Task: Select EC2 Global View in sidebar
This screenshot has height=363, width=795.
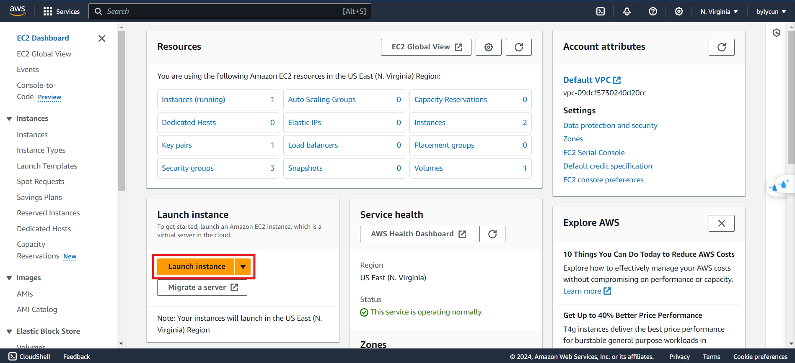Action: [44, 54]
